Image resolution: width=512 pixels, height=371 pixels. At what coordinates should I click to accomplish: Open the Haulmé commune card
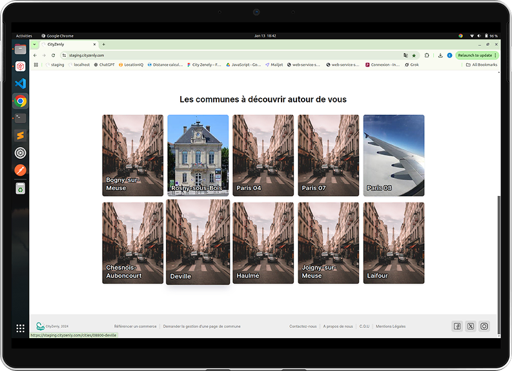[263, 243]
